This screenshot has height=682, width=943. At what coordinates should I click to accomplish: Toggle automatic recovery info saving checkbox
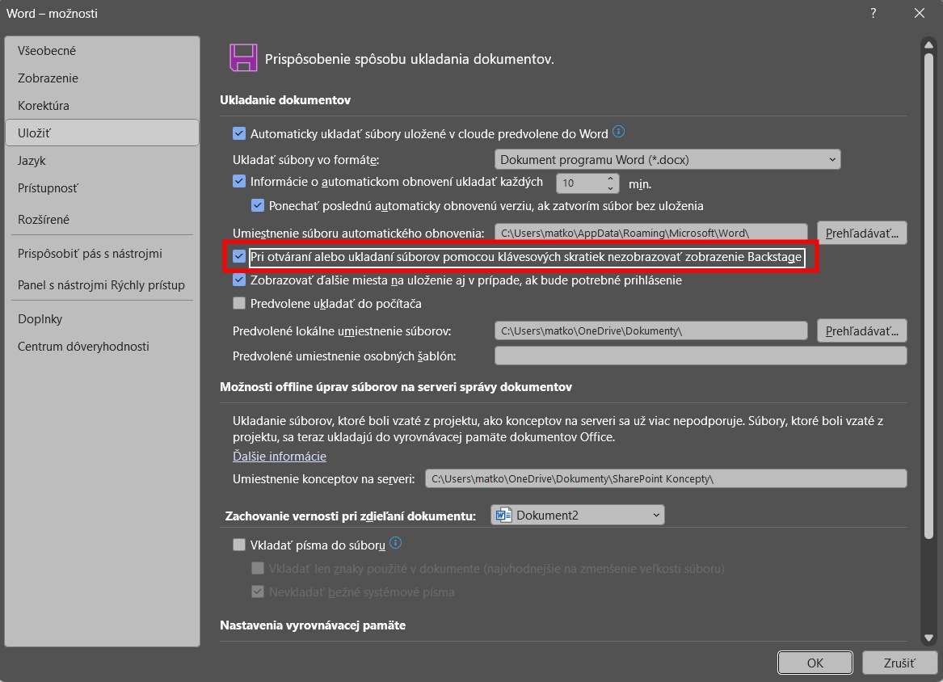[x=239, y=181]
